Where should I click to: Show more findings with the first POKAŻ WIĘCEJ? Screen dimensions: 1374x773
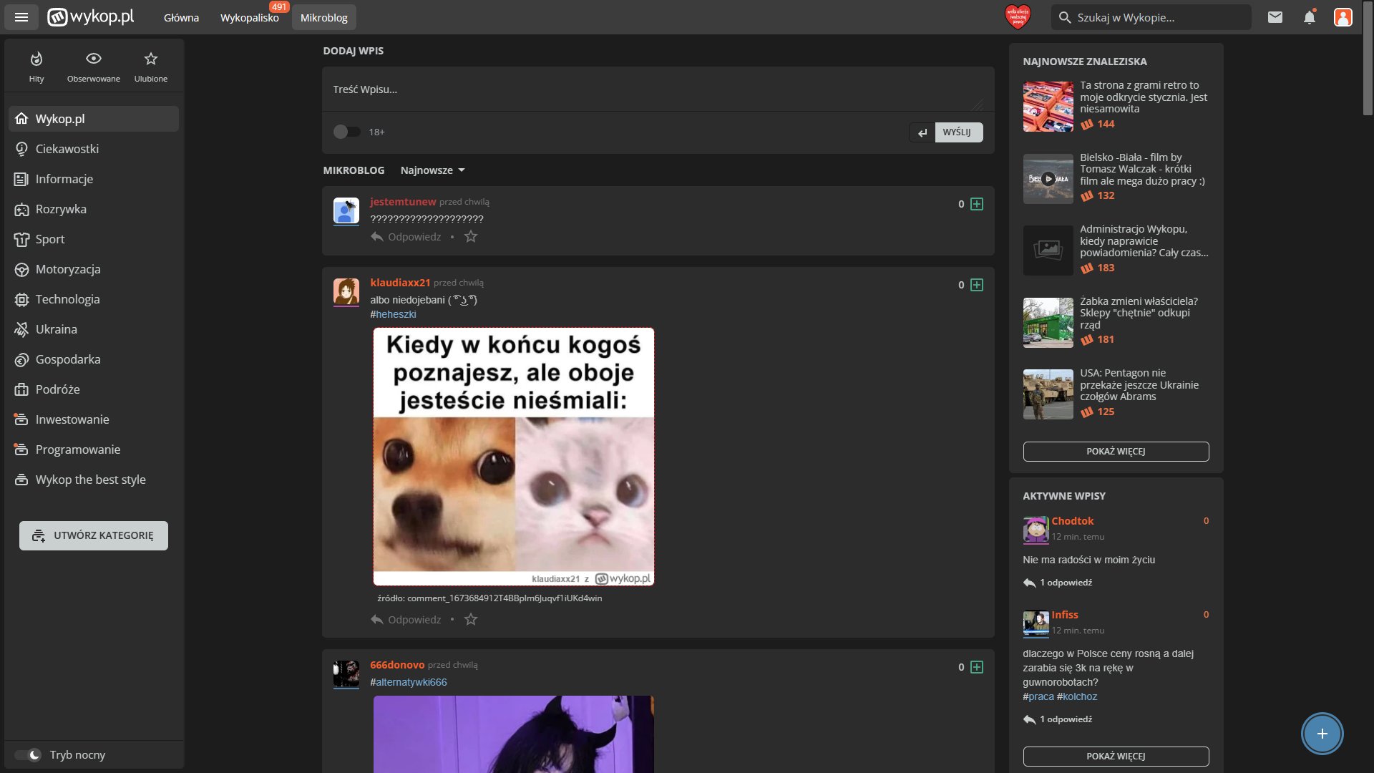(1116, 452)
